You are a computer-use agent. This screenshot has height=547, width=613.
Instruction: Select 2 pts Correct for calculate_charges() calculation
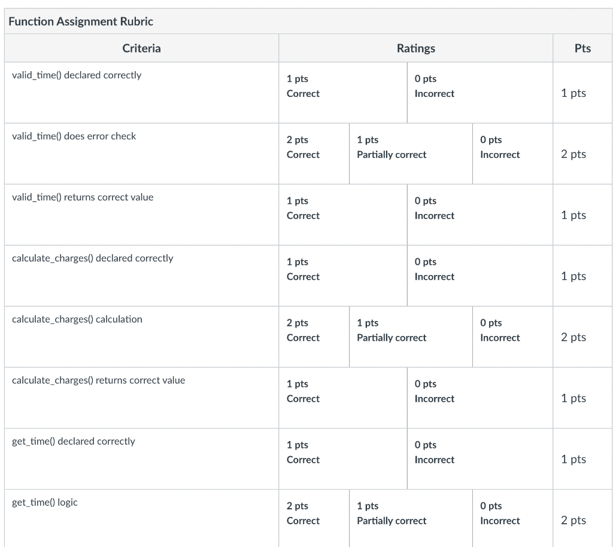314,337
